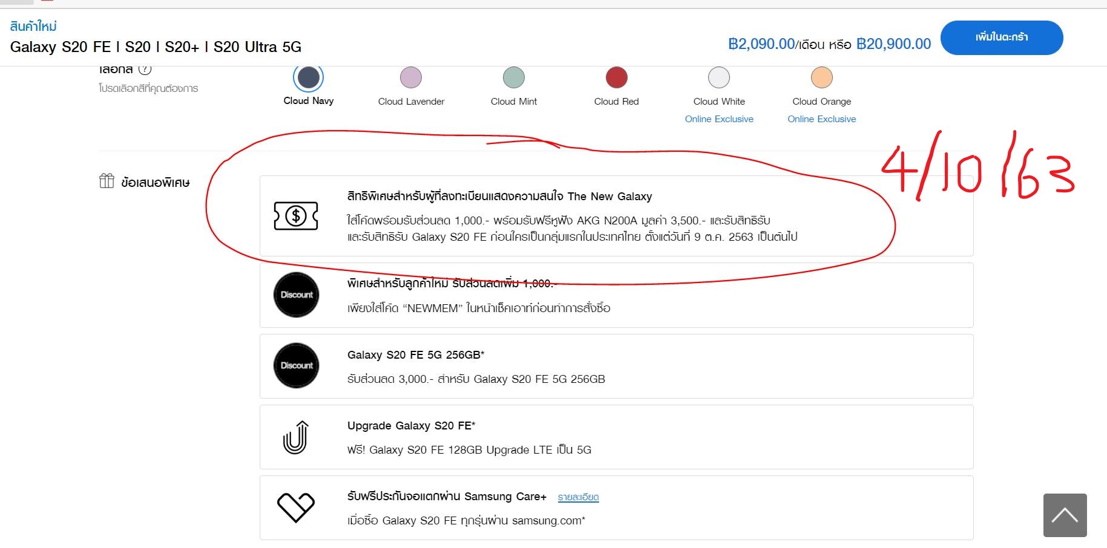Click the Cloud Red label
The width and height of the screenshot is (1107, 548).
coord(617,102)
